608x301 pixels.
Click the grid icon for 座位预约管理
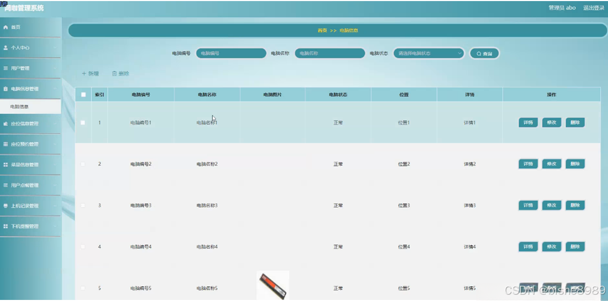(5, 144)
